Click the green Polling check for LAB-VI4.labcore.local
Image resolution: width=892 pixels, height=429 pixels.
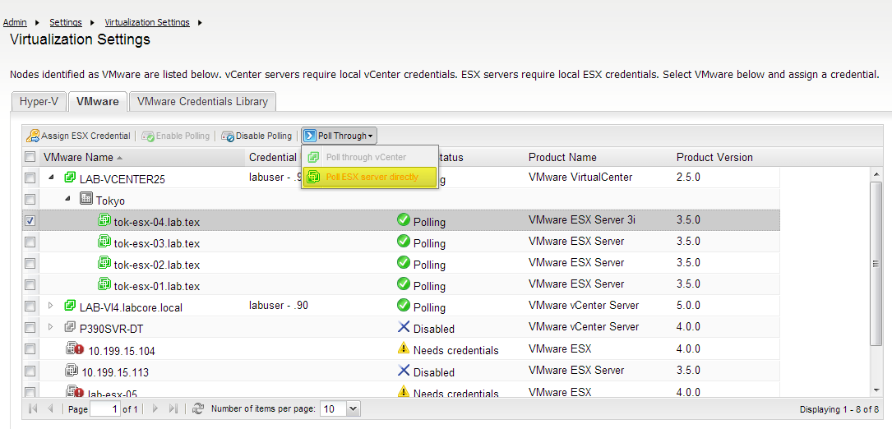coord(404,305)
